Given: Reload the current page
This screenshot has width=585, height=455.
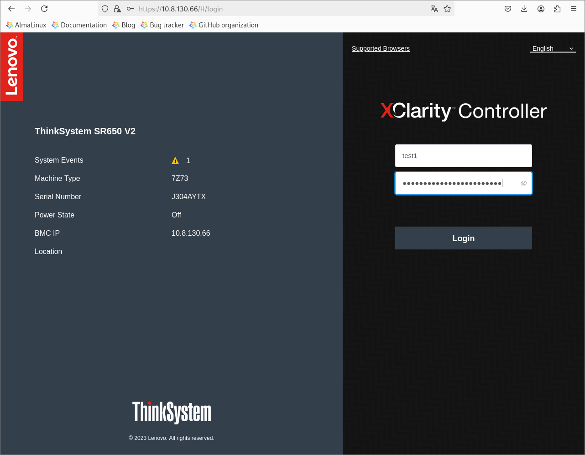Looking at the screenshot, I should coord(44,9).
